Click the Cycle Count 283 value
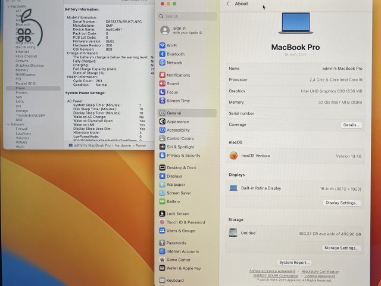 point(99,81)
